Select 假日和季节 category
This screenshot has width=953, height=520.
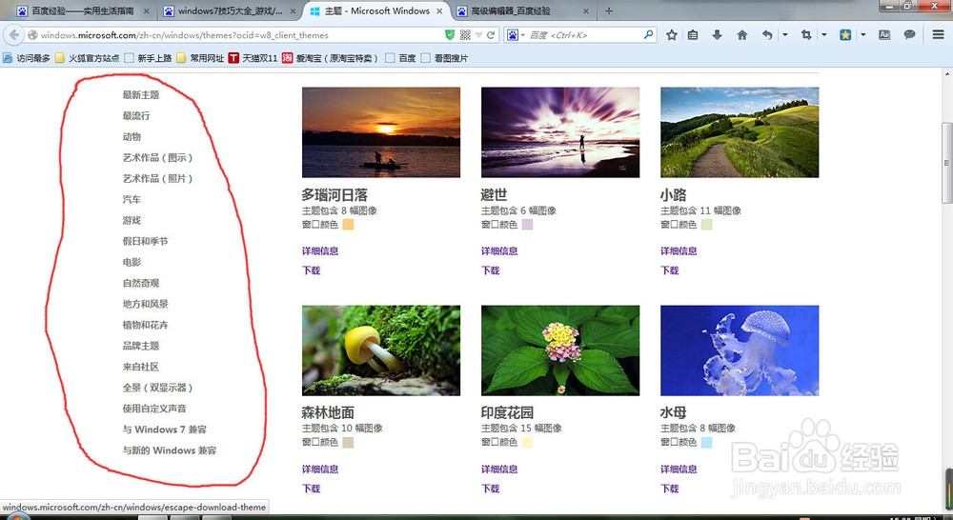pyautogui.click(x=145, y=241)
